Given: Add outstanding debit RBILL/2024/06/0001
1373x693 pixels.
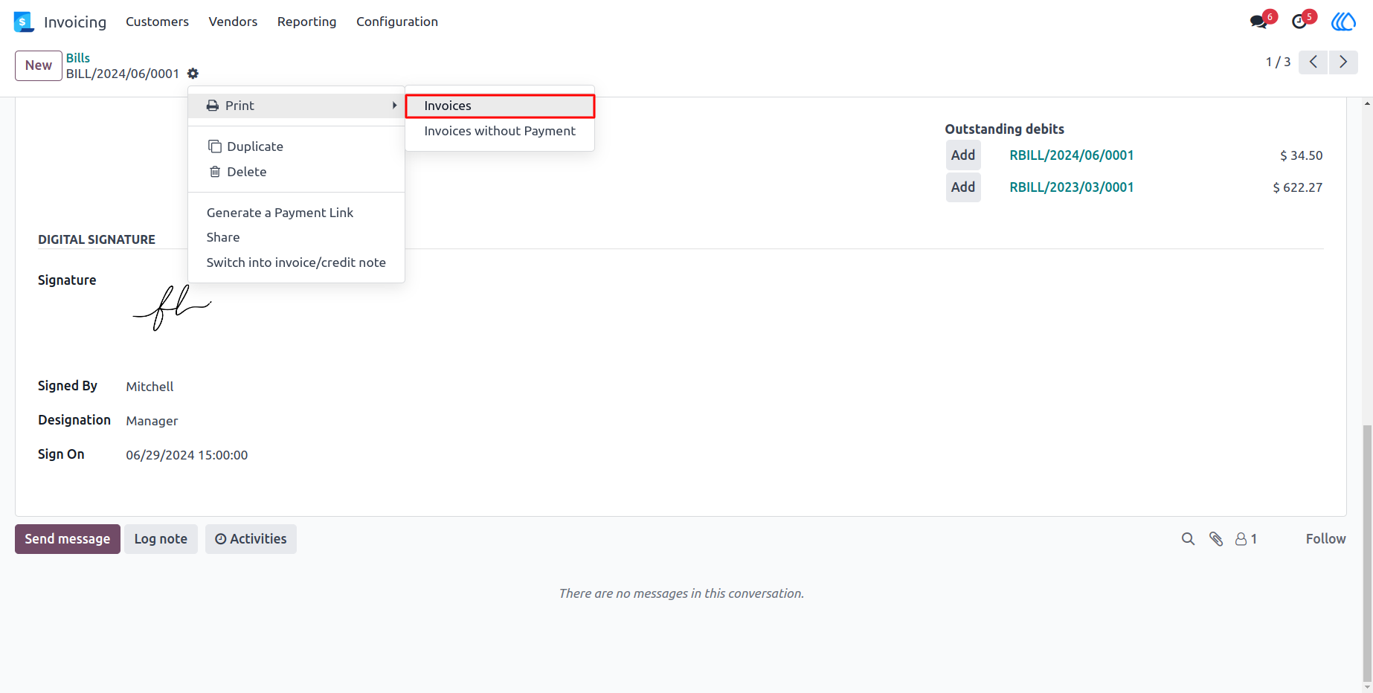Looking at the screenshot, I should point(963,155).
